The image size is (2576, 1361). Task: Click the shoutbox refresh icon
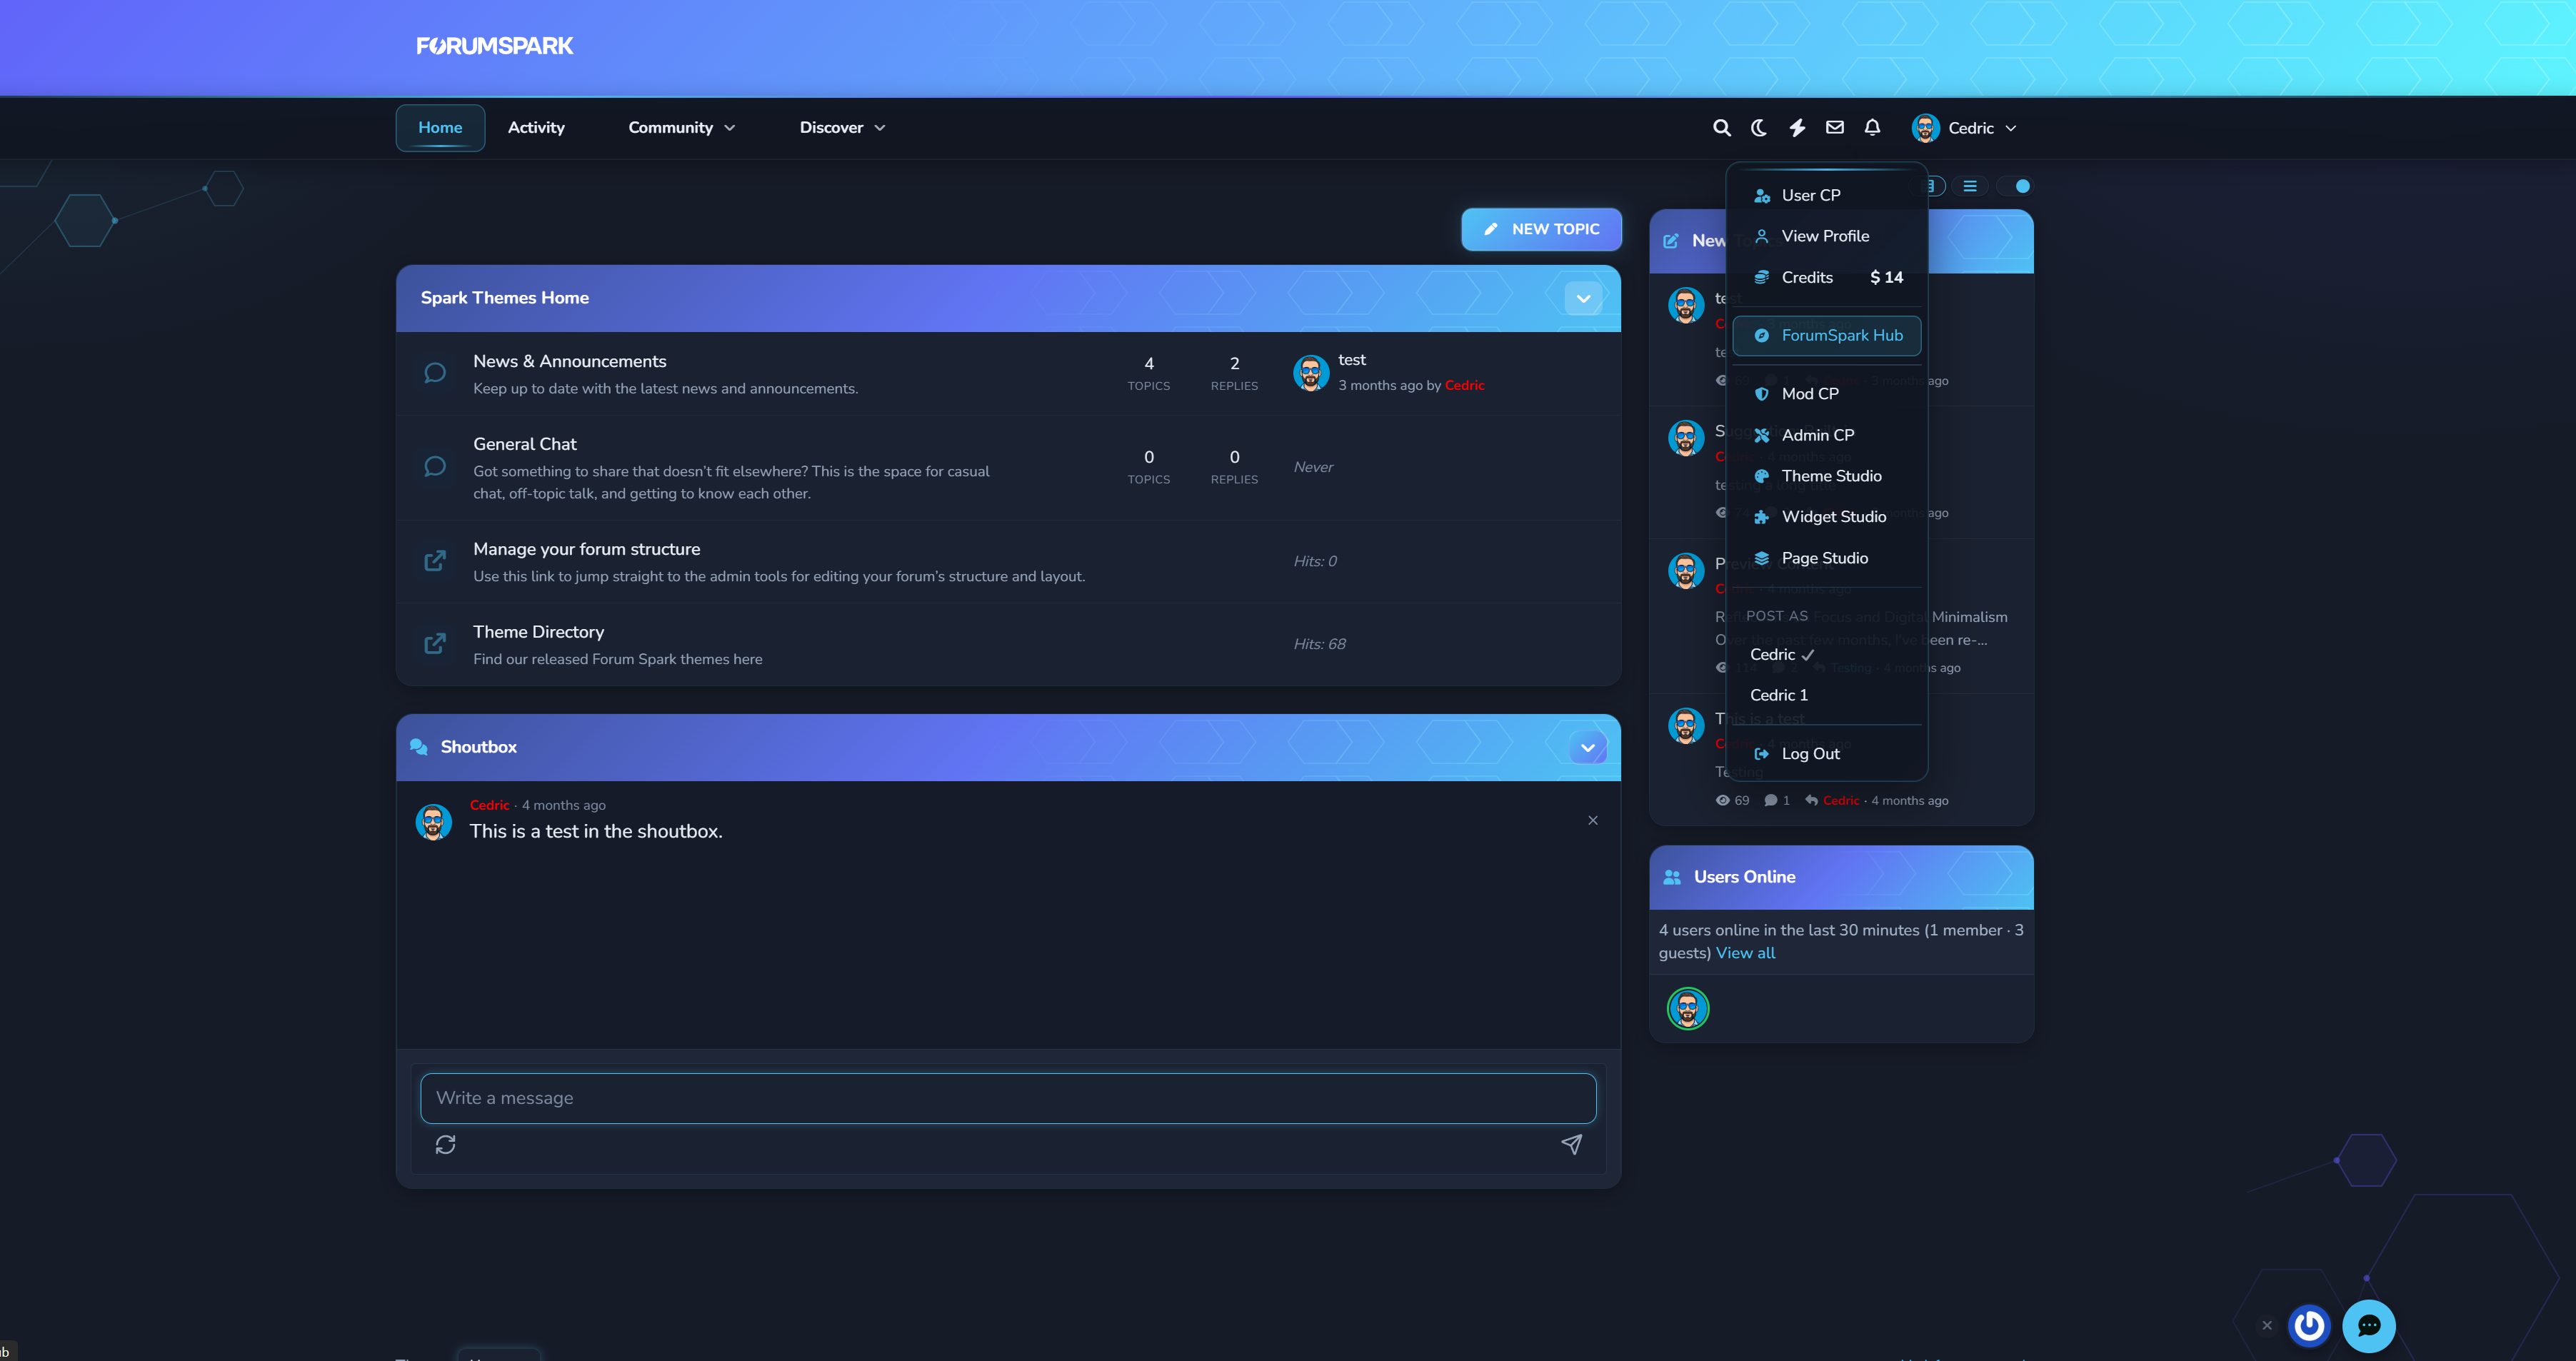pyautogui.click(x=445, y=1144)
